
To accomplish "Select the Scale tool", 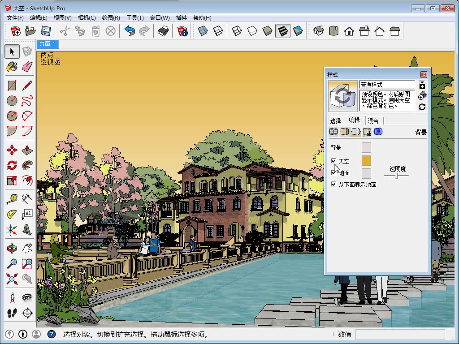I will [12, 181].
